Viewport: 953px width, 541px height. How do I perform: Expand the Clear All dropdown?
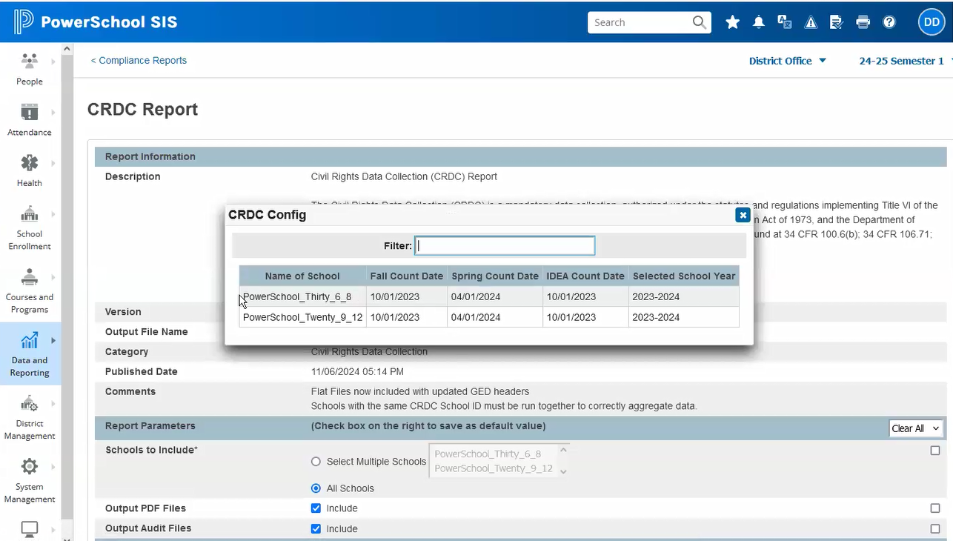click(x=916, y=428)
